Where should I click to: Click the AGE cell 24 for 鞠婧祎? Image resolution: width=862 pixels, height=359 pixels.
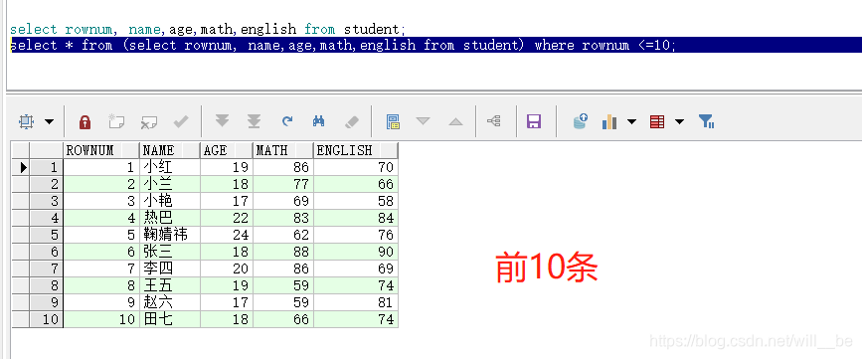[x=227, y=235]
